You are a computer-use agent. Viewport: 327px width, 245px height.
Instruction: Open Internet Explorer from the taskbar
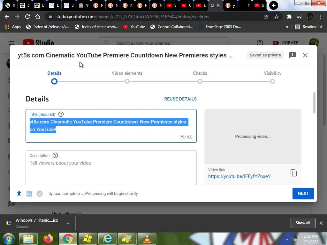point(108,239)
